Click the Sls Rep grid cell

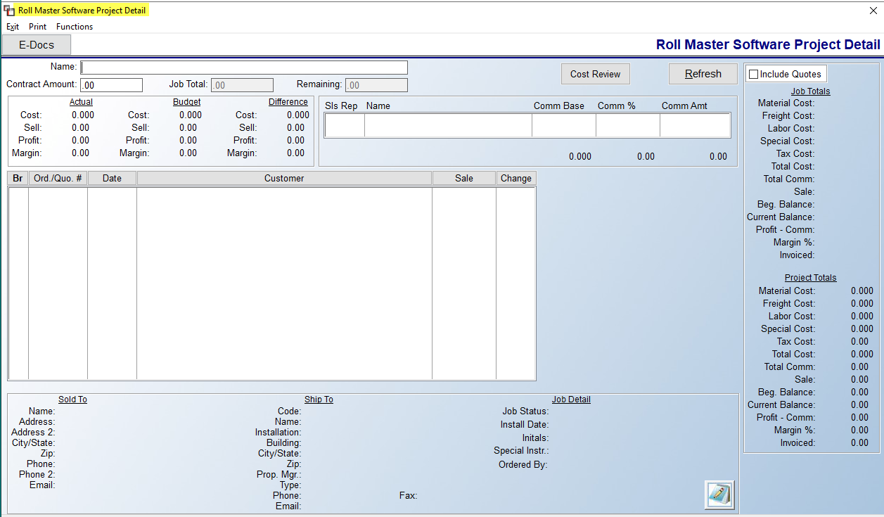coord(345,125)
